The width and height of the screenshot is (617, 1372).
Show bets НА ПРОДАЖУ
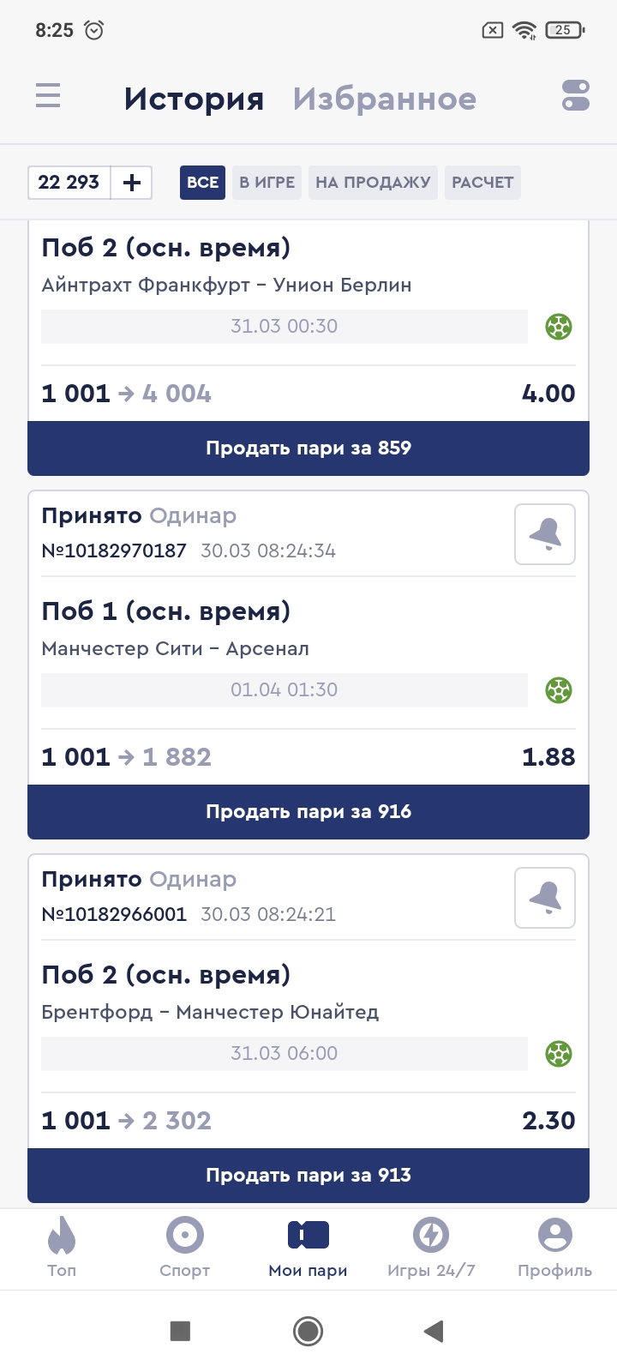[x=373, y=183]
